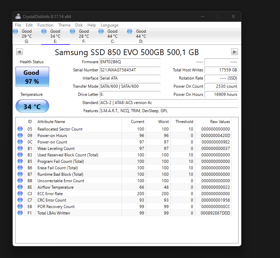Open the Edit menu
280x258 pixels.
coord(29,25)
